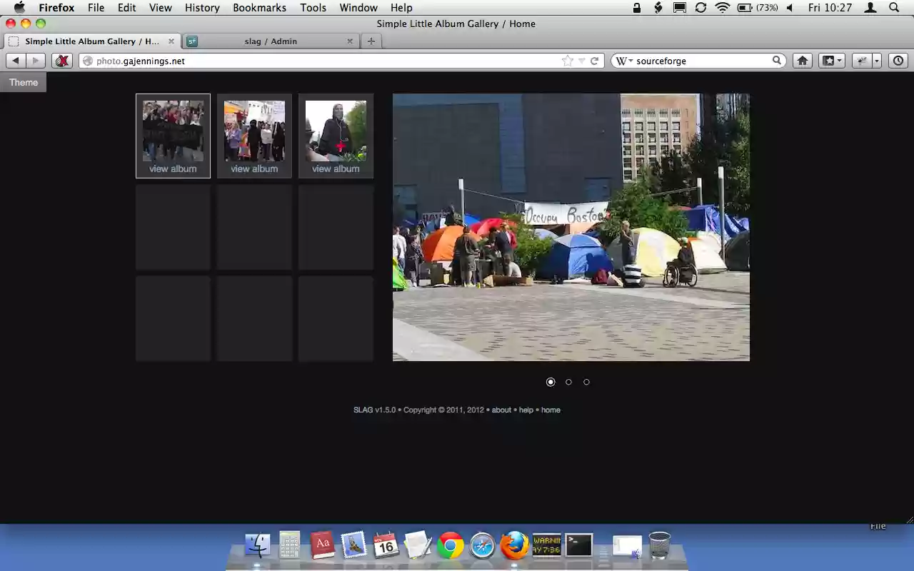This screenshot has height=571, width=914.
Task: Click the browser Home toolbar icon
Action: 803,61
